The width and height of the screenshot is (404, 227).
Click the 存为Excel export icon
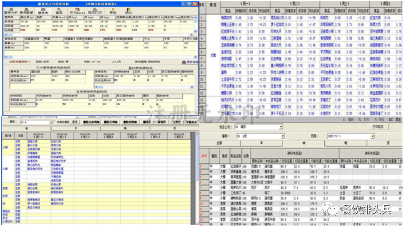77,11
